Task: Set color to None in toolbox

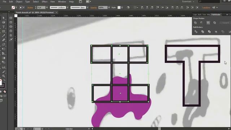Action: tap(5, 92)
